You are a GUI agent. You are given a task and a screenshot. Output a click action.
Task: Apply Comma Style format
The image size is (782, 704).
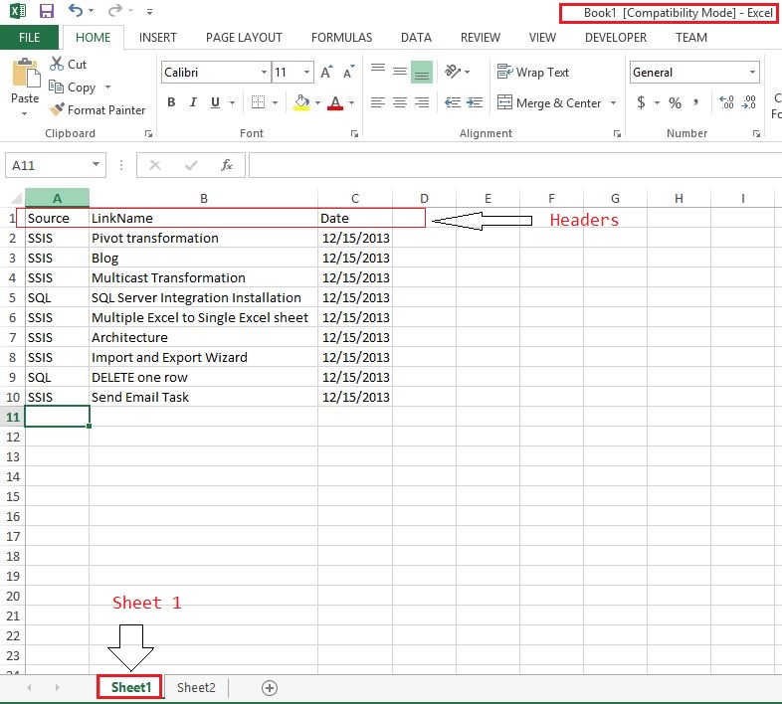click(696, 102)
